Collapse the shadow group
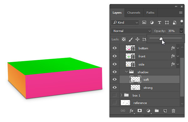 (126, 72)
